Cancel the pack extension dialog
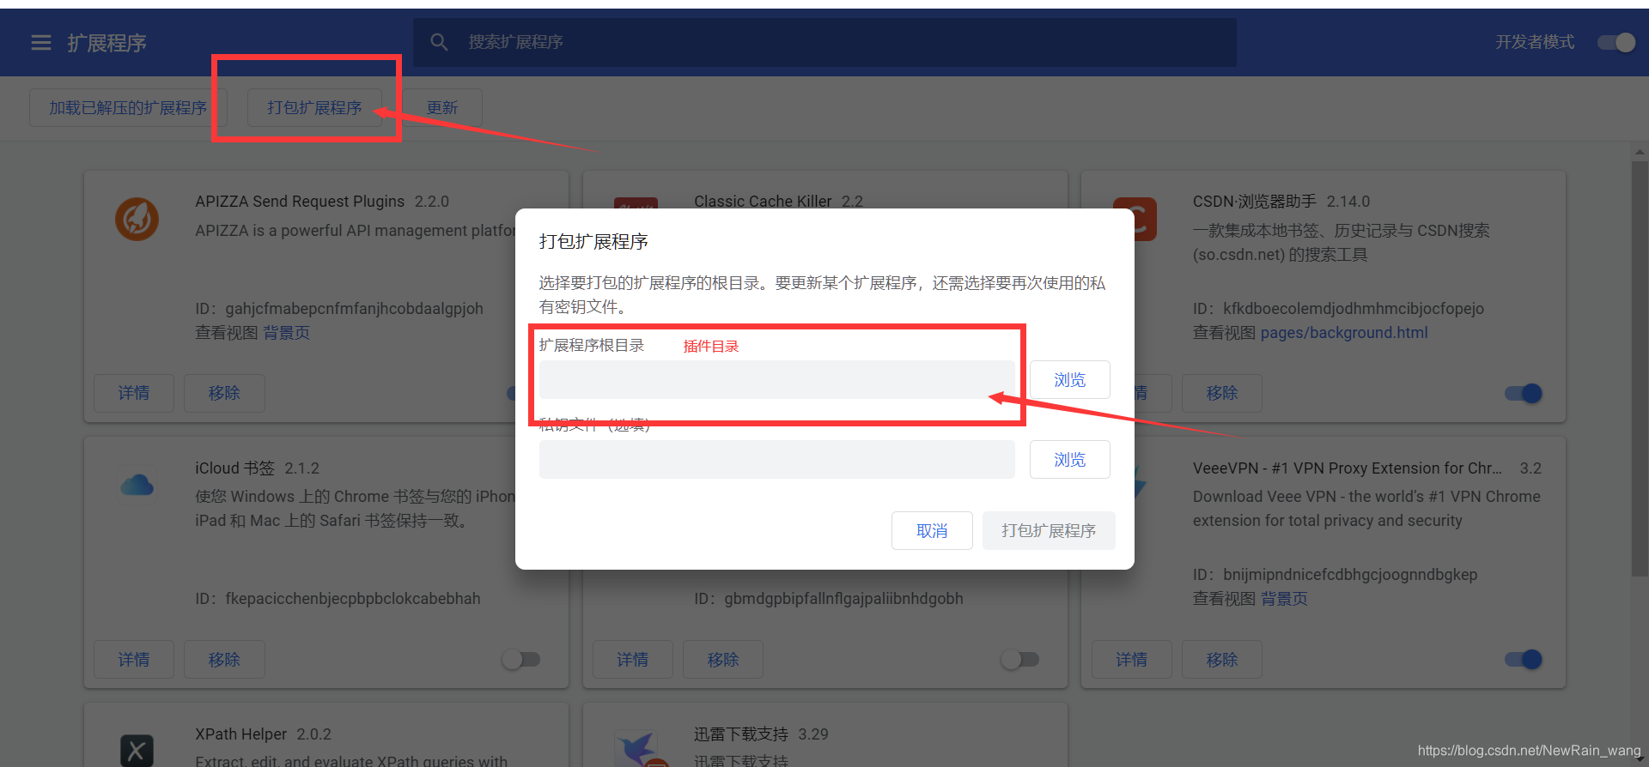Image resolution: width=1649 pixels, height=767 pixels. (932, 530)
